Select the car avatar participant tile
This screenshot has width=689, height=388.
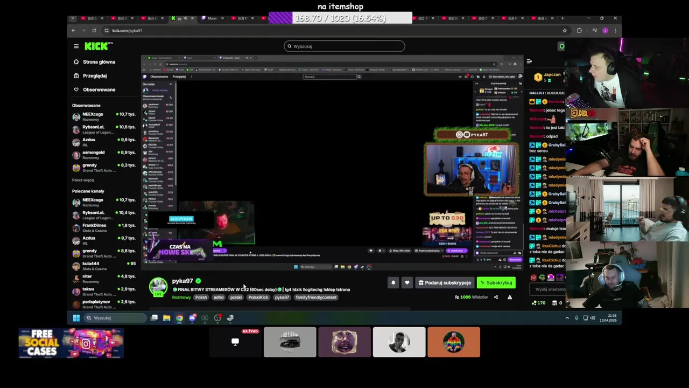click(x=290, y=342)
